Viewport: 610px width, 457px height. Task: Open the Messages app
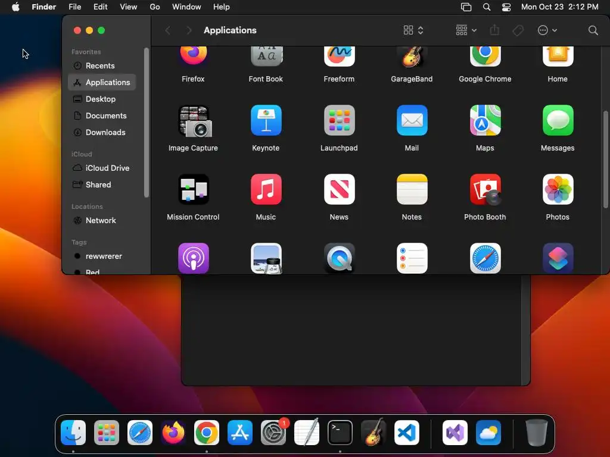558,120
